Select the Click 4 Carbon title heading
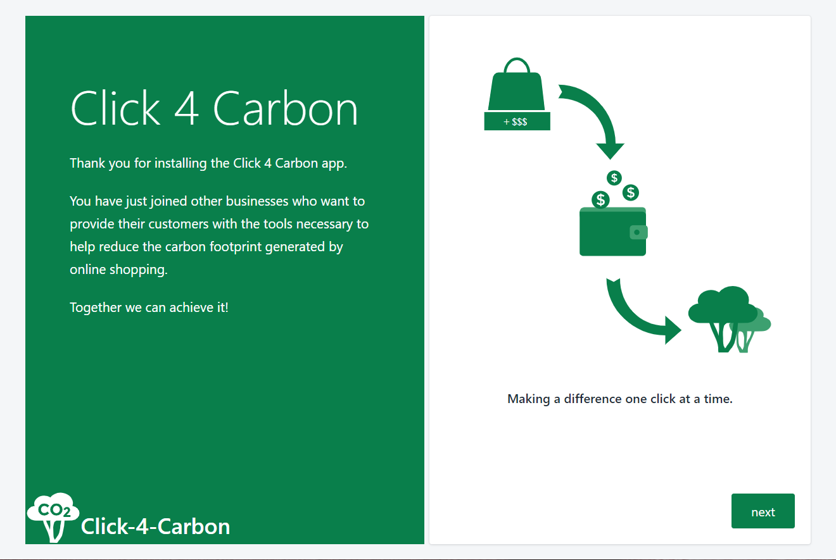 tap(214, 109)
